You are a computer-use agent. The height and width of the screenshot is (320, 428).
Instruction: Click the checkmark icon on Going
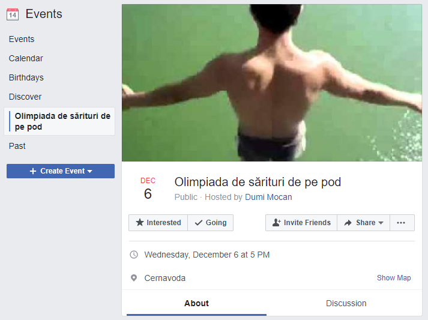click(x=199, y=223)
